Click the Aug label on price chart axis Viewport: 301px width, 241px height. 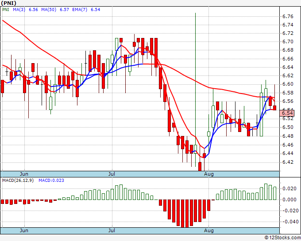coord(209,174)
